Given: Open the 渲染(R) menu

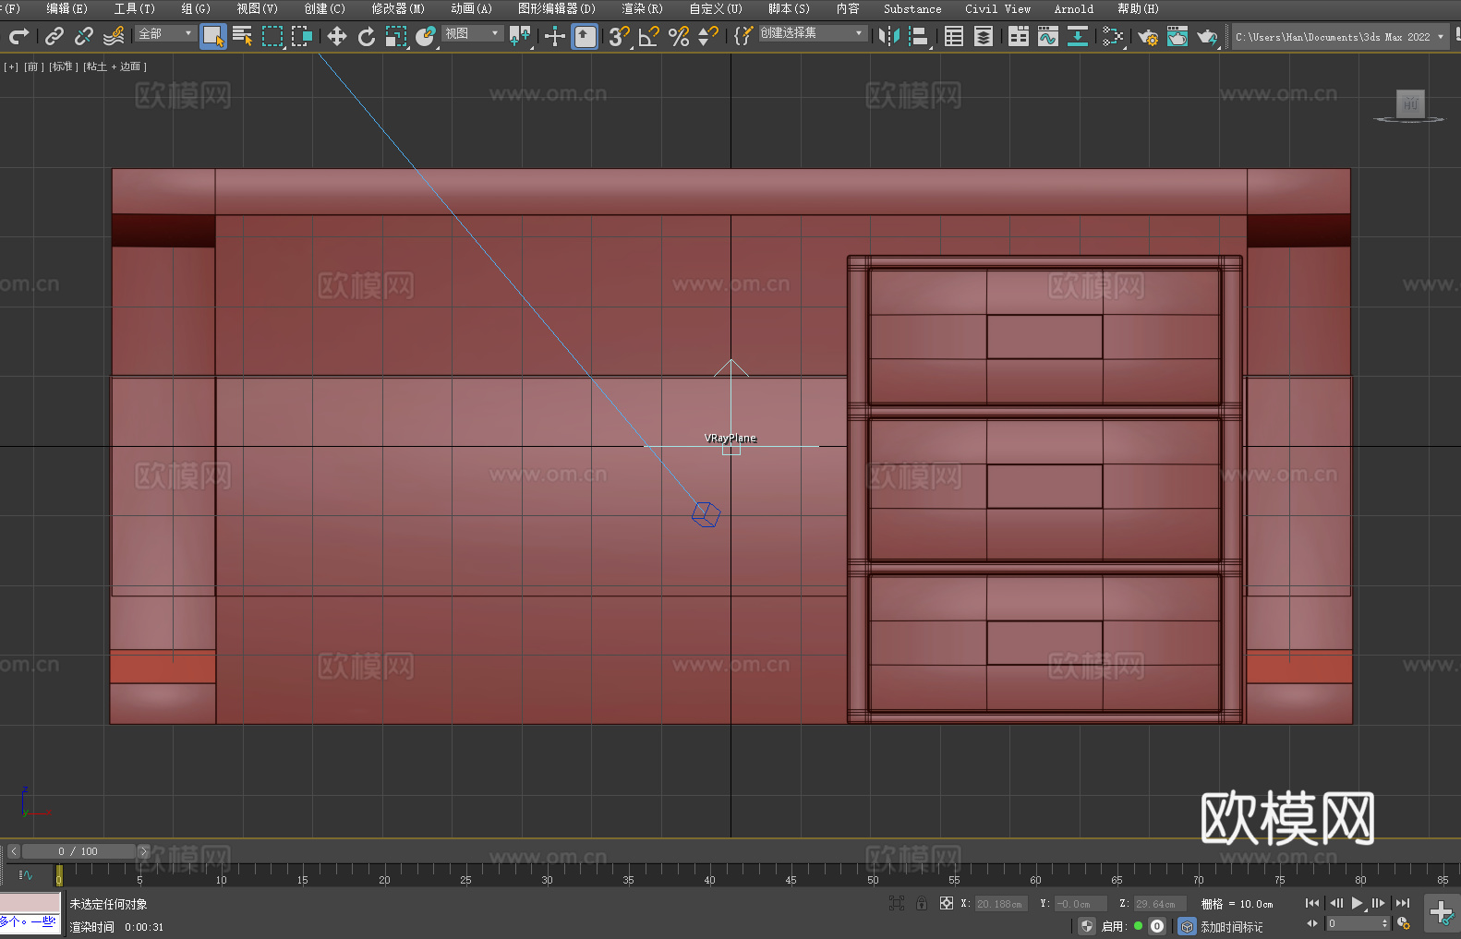Looking at the screenshot, I should [642, 8].
